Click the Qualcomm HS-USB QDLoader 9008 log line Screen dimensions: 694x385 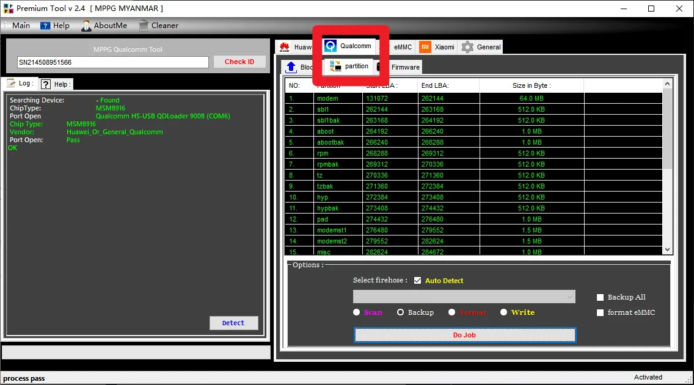[x=163, y=116]
